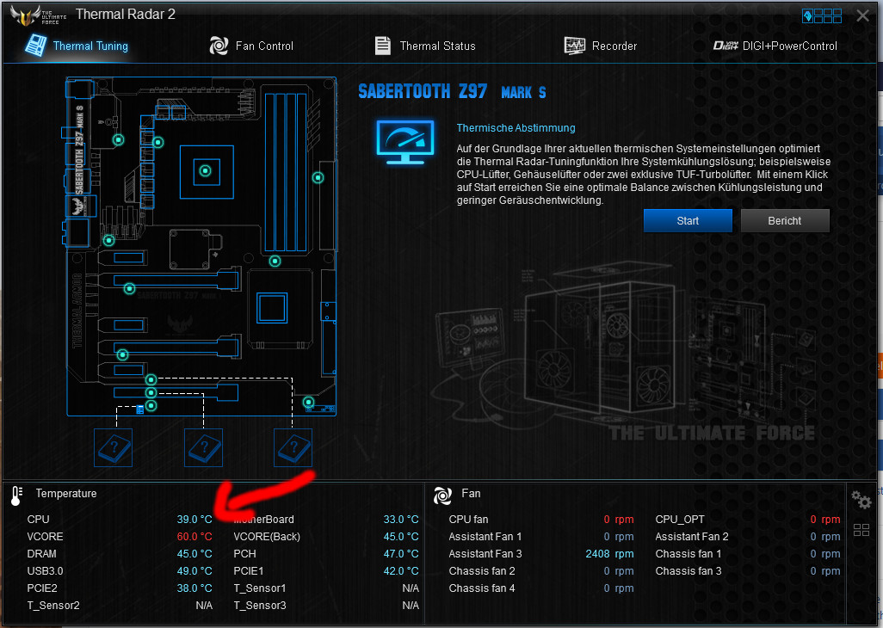
Task: Click the Temperature section header
Action: coord(66,494)
